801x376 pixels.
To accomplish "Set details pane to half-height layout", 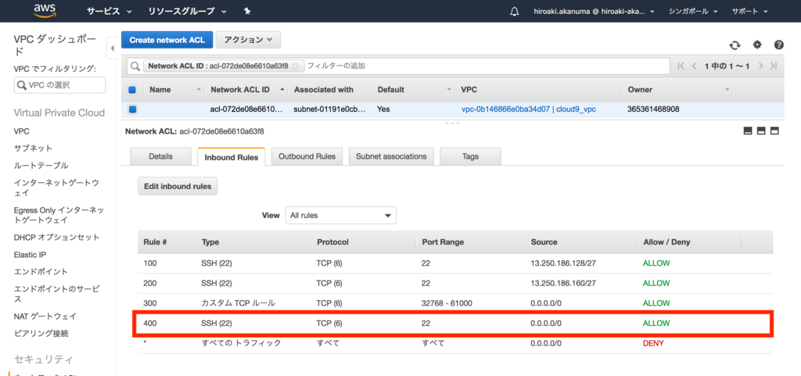I will click(x=760, y=131).
